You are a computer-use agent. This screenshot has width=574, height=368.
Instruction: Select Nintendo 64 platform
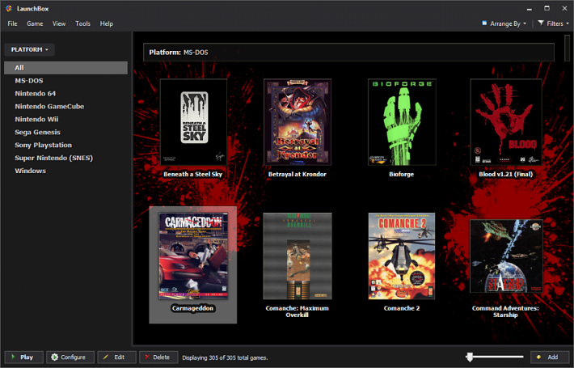click(x=66, y=93)
